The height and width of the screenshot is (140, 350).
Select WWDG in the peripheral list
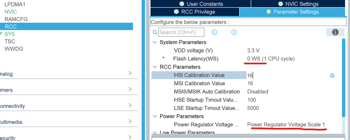click(14, 49)
